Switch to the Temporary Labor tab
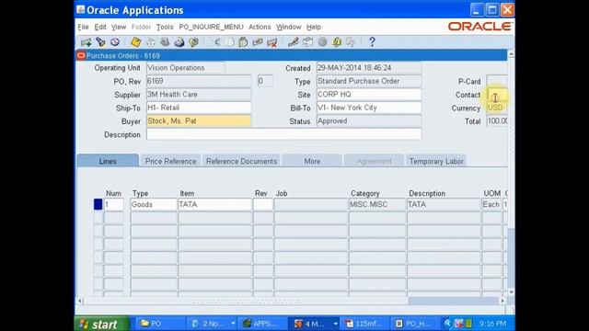 (x=436, y=161)
